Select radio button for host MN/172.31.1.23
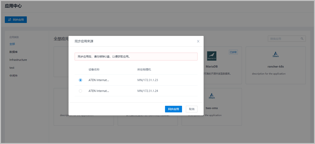 [x=80, y=80]
